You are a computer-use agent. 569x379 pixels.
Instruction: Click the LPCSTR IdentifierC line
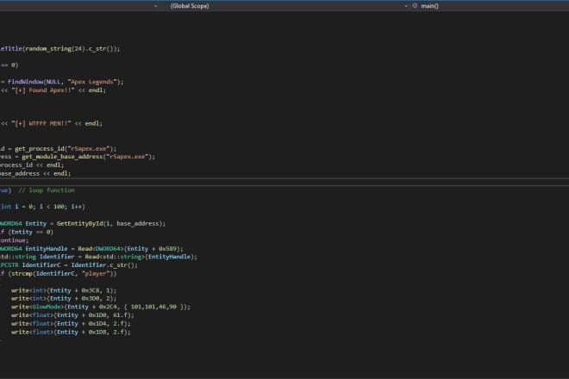point(69,265)
